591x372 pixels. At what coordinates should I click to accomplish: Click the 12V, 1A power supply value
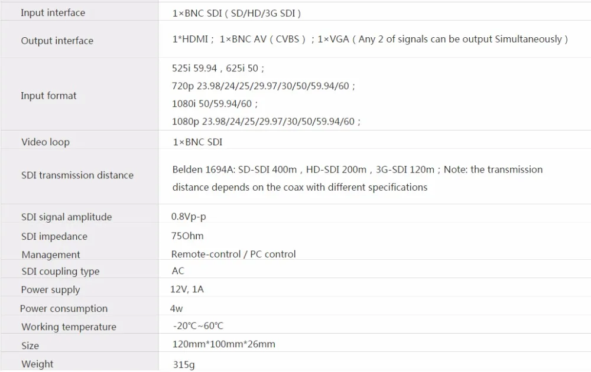tap(187, 289)
